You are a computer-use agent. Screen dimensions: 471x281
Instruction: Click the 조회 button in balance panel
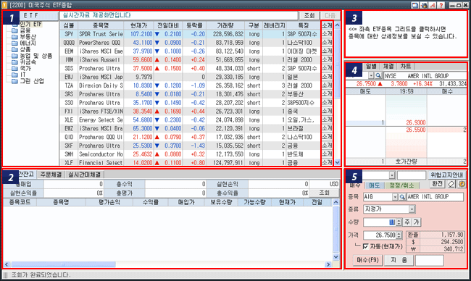pos(324,193)
